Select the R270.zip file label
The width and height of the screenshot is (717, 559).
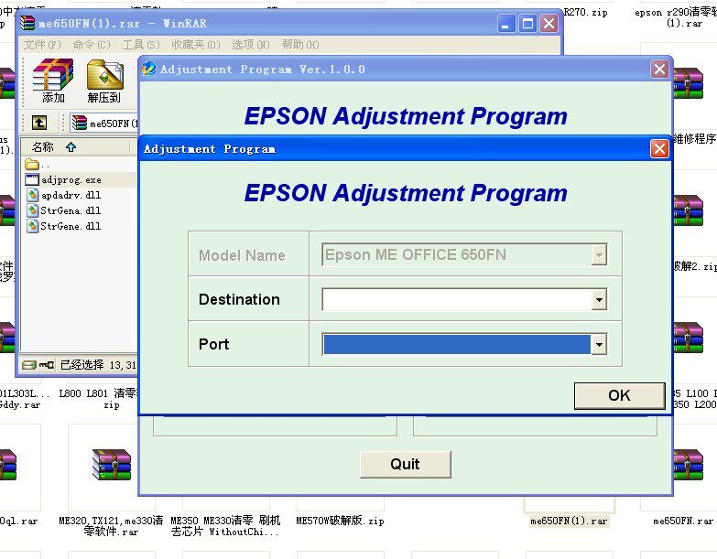click(x=586, y=12)
